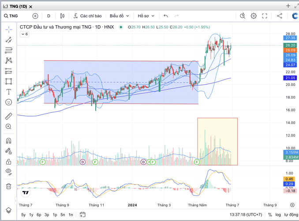Click the 21.05 price scale label
This screenshot has width=299, height=221.
pos(290,78)
